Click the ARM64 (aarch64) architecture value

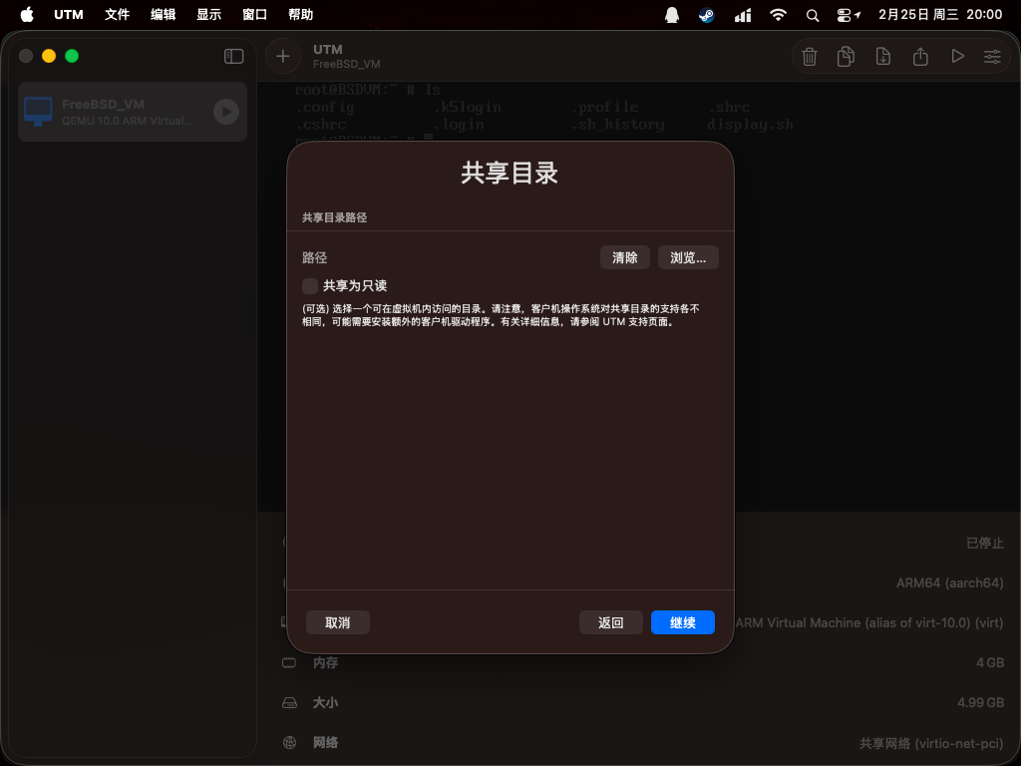click(x=950, y=582)
